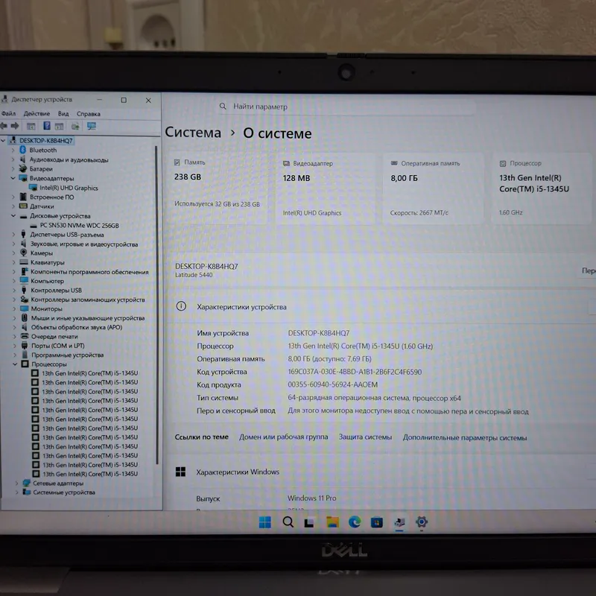This screenshot has height=596, width=596.
Task: Select Звуковые, игровые и видеоустройства item
Action: pyautogui.click(x=84, y=244)
